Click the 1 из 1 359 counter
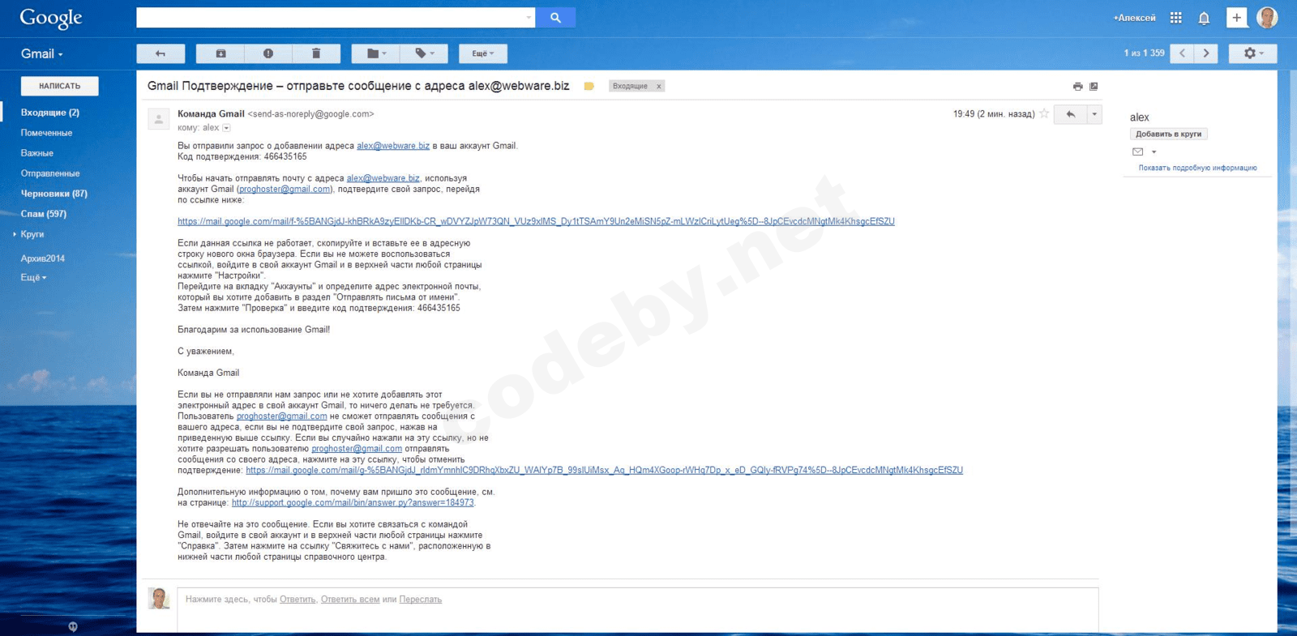Viewport: 1297px width, 636px height. [x=1144, y=53]
